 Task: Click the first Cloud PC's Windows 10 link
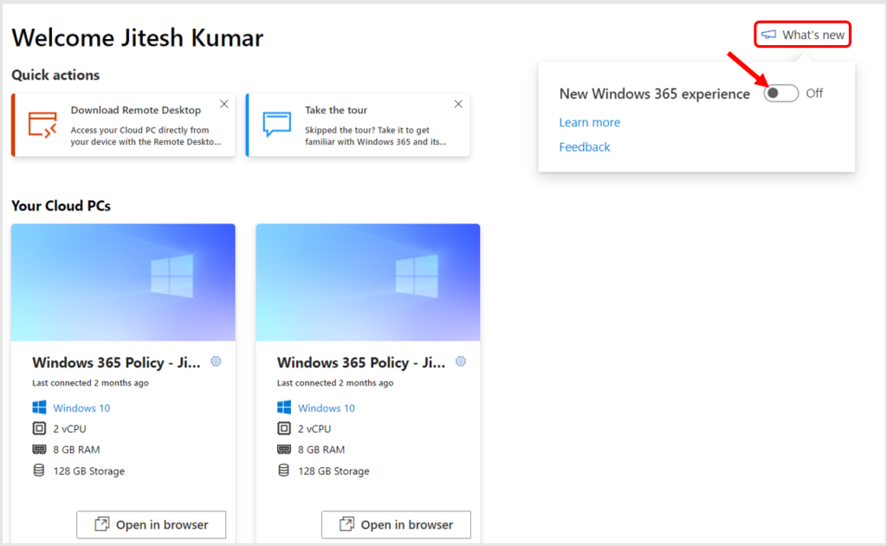81,408
